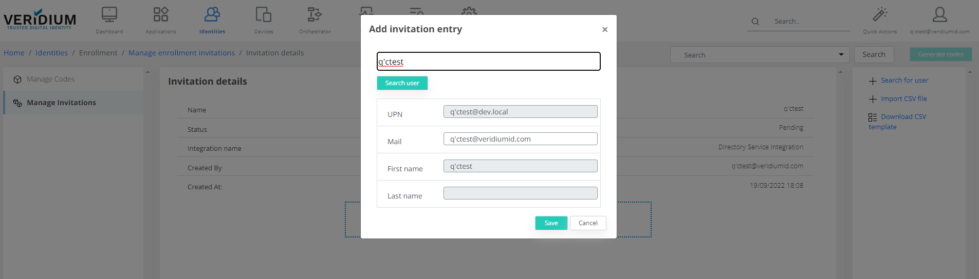This screenshot has height=279, width=979.
Task: Save the invitation entry
Action: pos(551,223)
